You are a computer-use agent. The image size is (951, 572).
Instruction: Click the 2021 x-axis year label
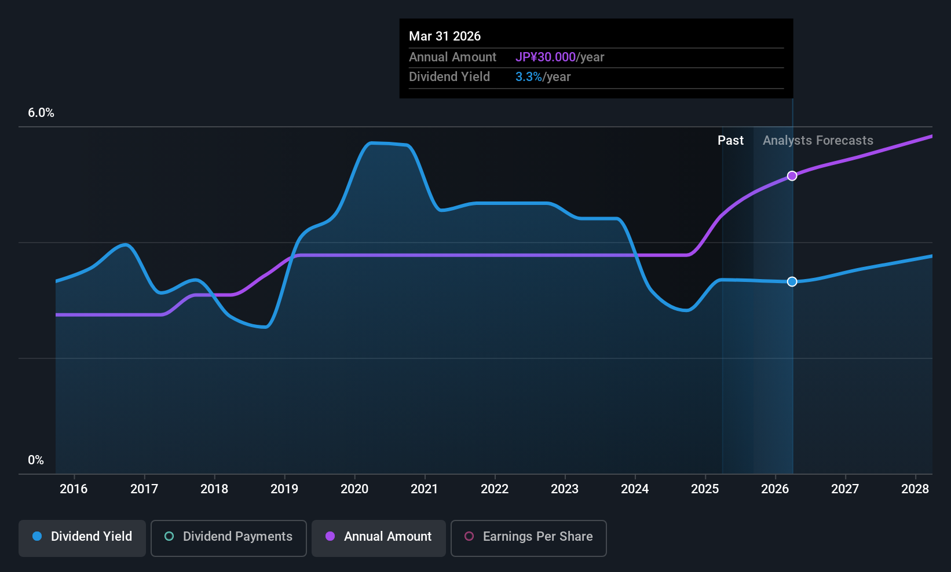(425, 489)
